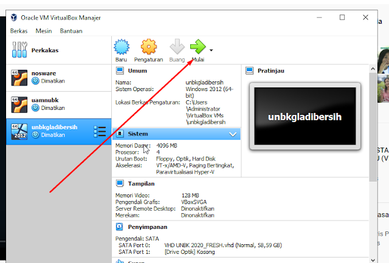Click the Penyimpanan section disk icon
The width and height of the screenshot is (389, 263).
(x=120, y=227)
